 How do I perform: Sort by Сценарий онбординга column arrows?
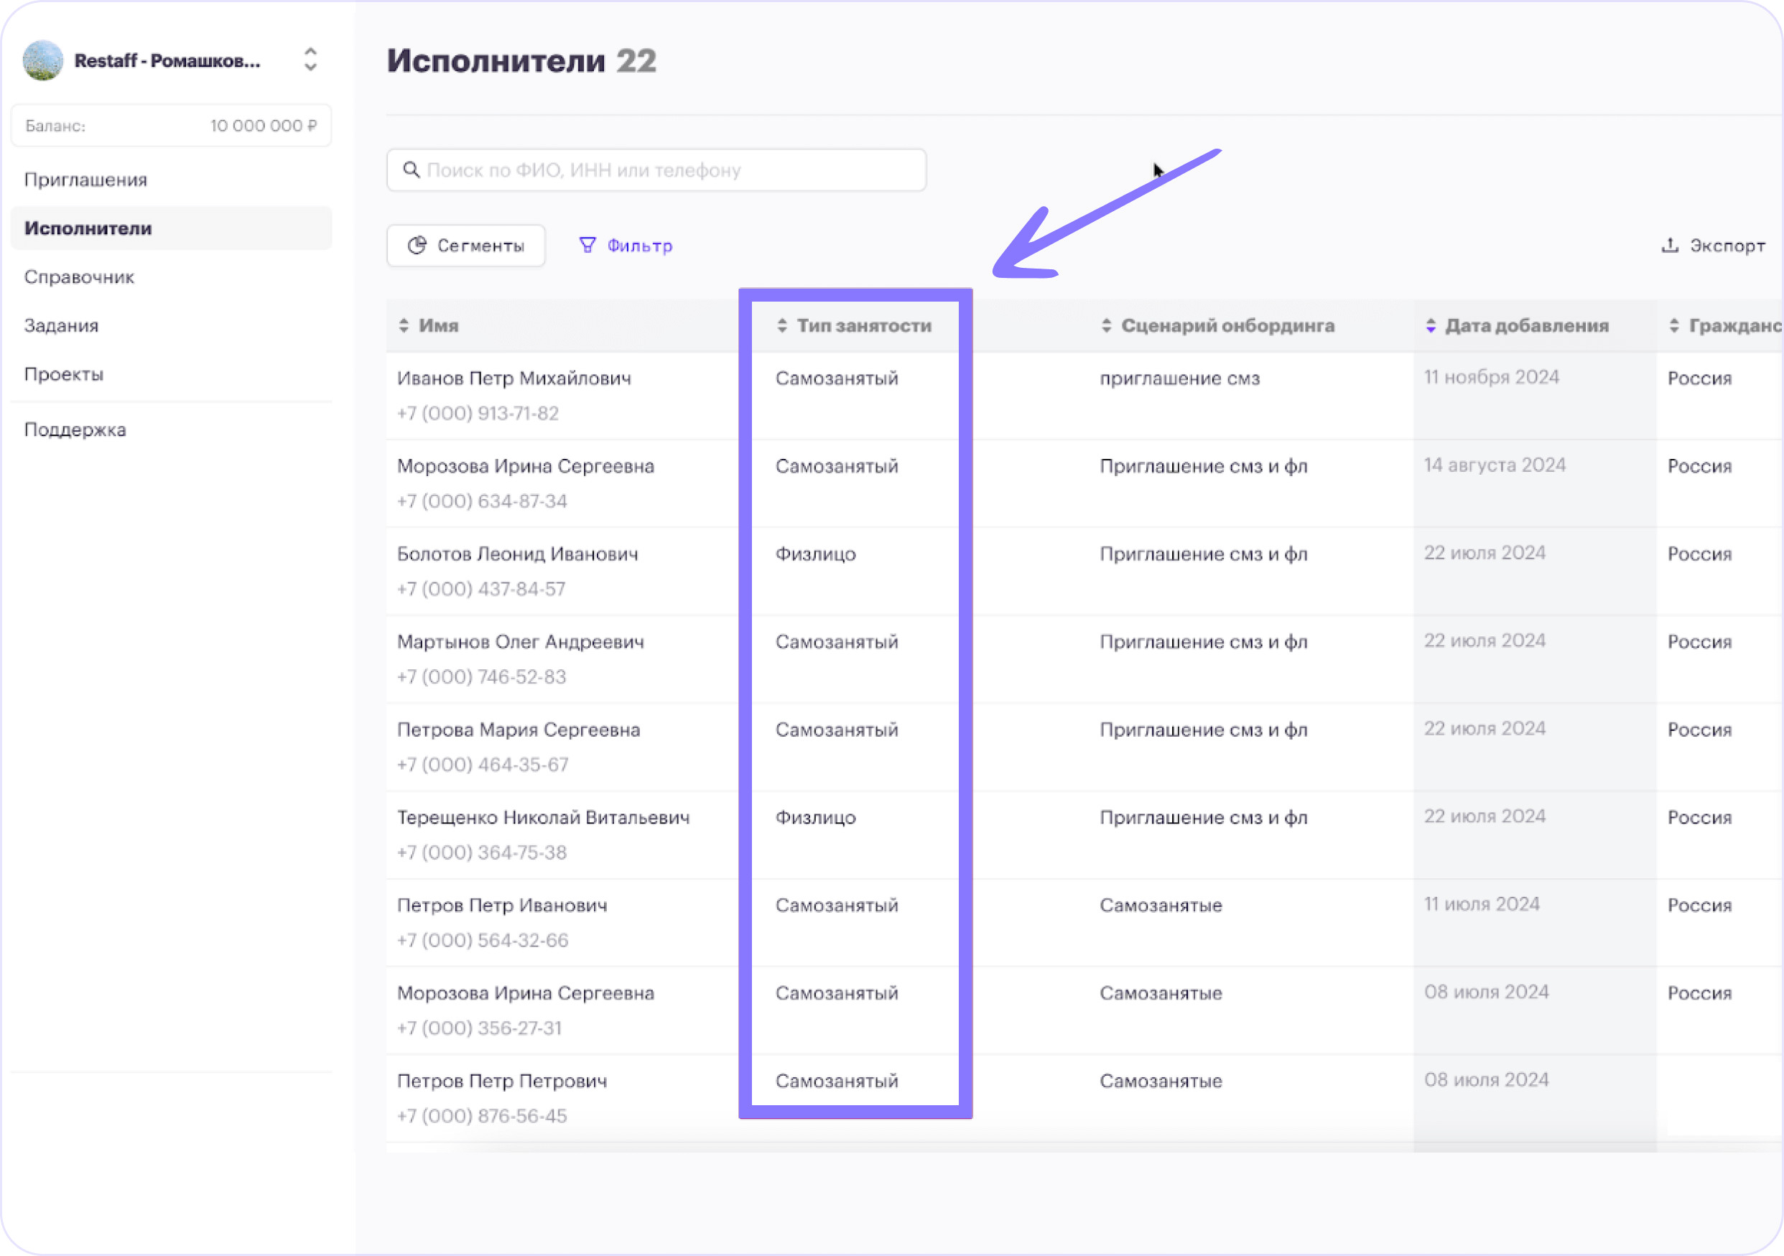(1107, 325)
